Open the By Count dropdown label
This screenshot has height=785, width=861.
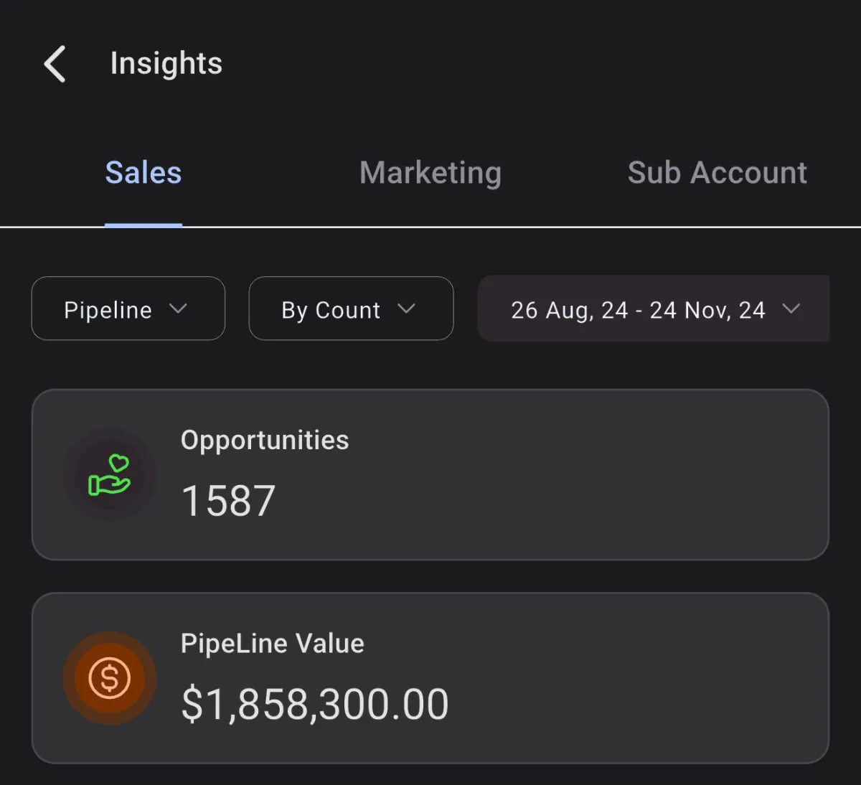331,310
